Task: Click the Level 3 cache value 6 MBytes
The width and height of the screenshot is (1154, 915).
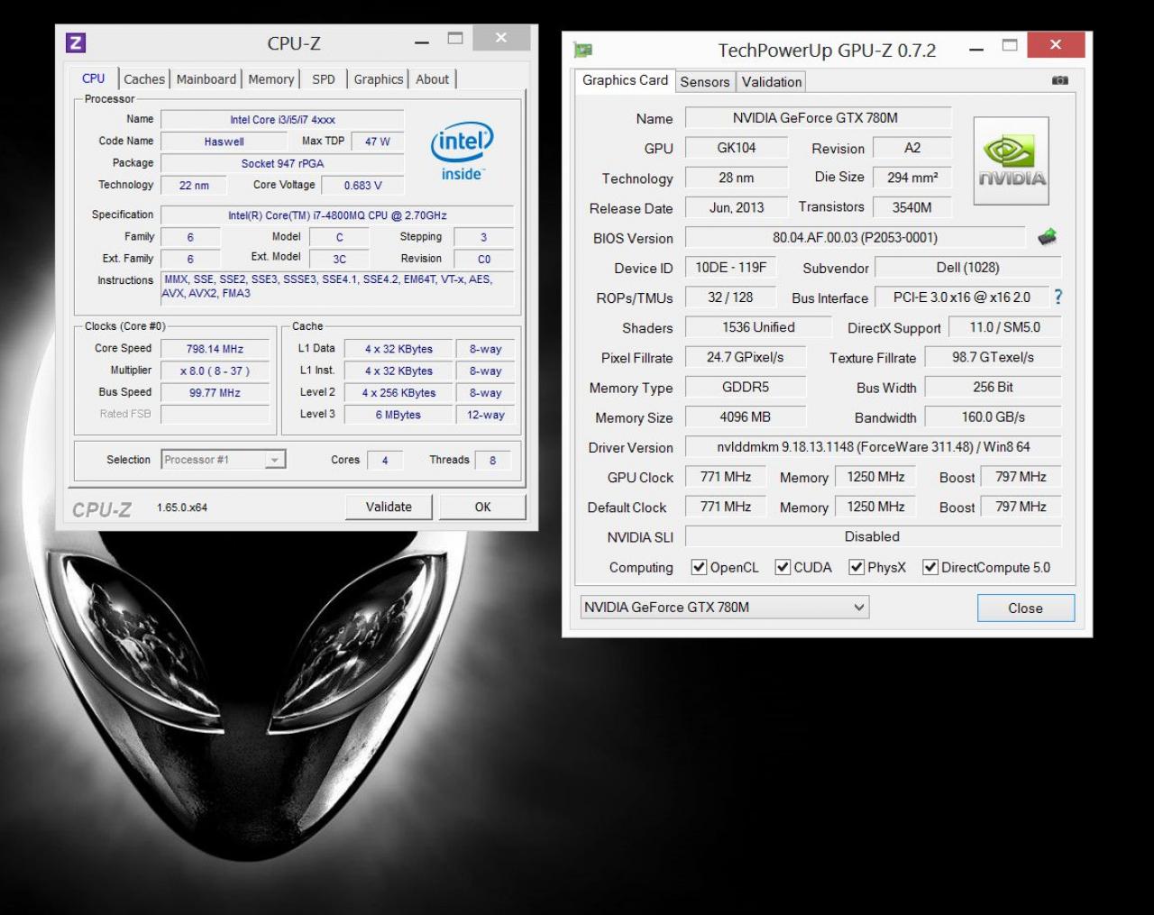Action: [398, 415]
